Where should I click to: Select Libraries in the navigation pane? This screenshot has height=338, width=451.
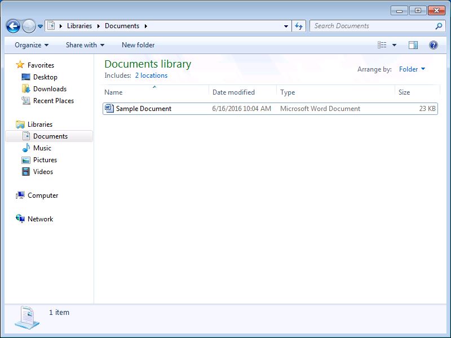(x=40, y=124)
